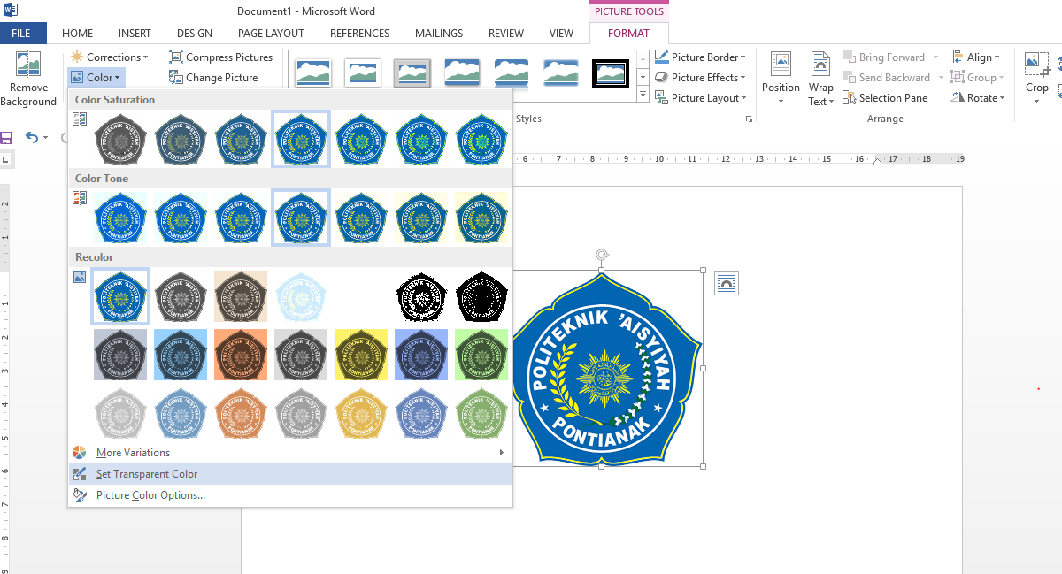The width and height of the screenshot is (1062, 574).
Task: Click the Undo arrow icon
Action: tap(33, 137)
